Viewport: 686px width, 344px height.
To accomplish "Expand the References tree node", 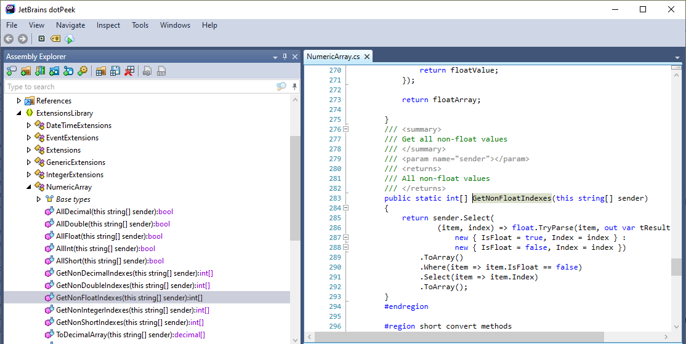I will pos(19,100).
